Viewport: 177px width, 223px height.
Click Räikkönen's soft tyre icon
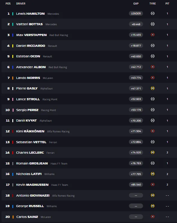coord(152,131)
